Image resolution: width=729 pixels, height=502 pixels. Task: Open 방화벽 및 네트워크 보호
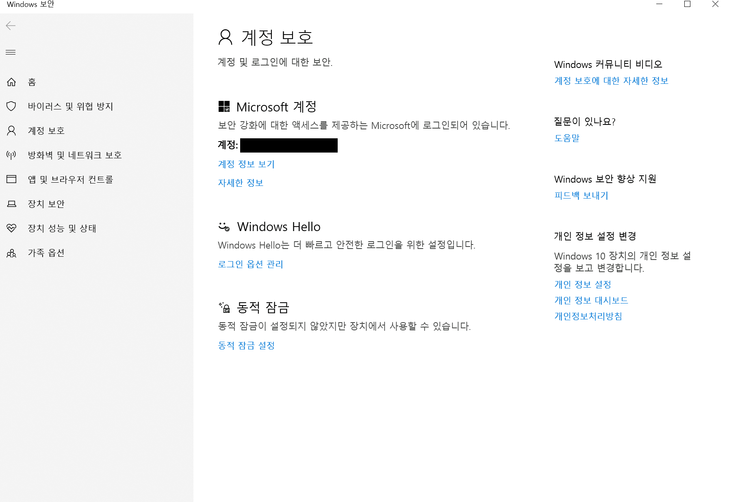[x=75, y=155]
